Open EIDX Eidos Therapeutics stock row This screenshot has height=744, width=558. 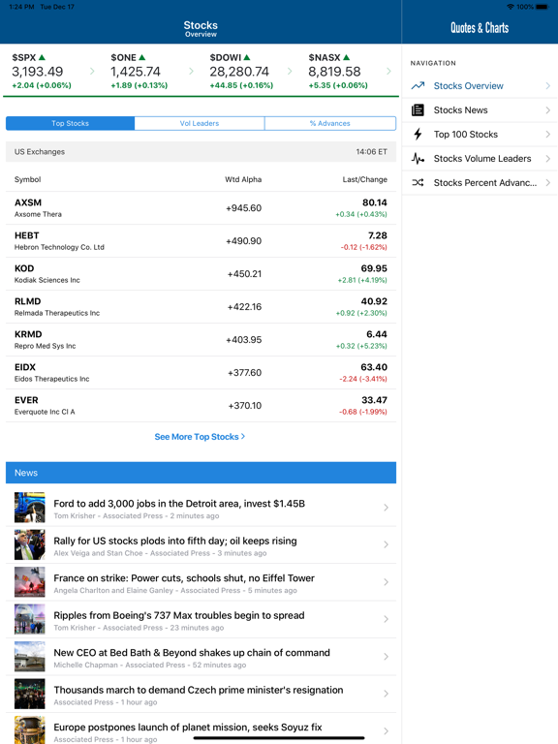(201, 372)
